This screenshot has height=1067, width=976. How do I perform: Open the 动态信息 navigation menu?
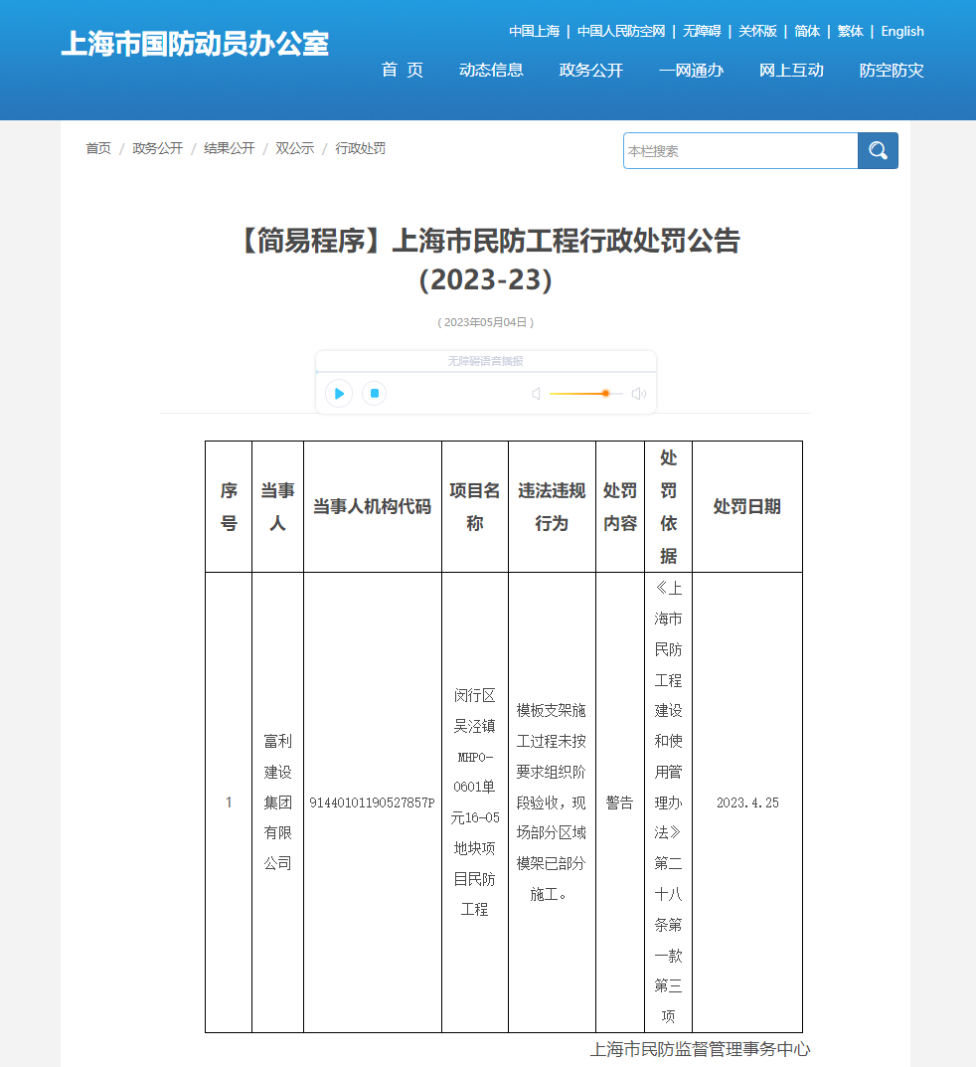pyautogui.click(x=491, y=70)
